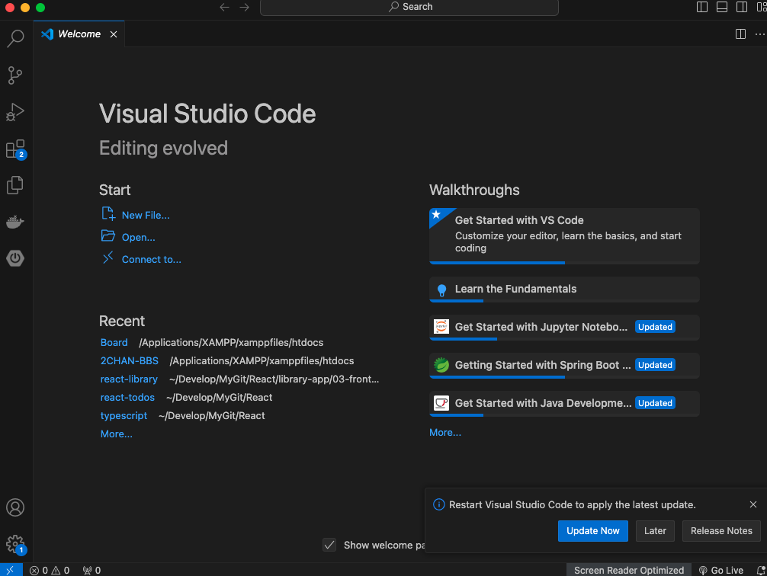Click the New File document icon
767x576 pixels.
coord(108,213)
